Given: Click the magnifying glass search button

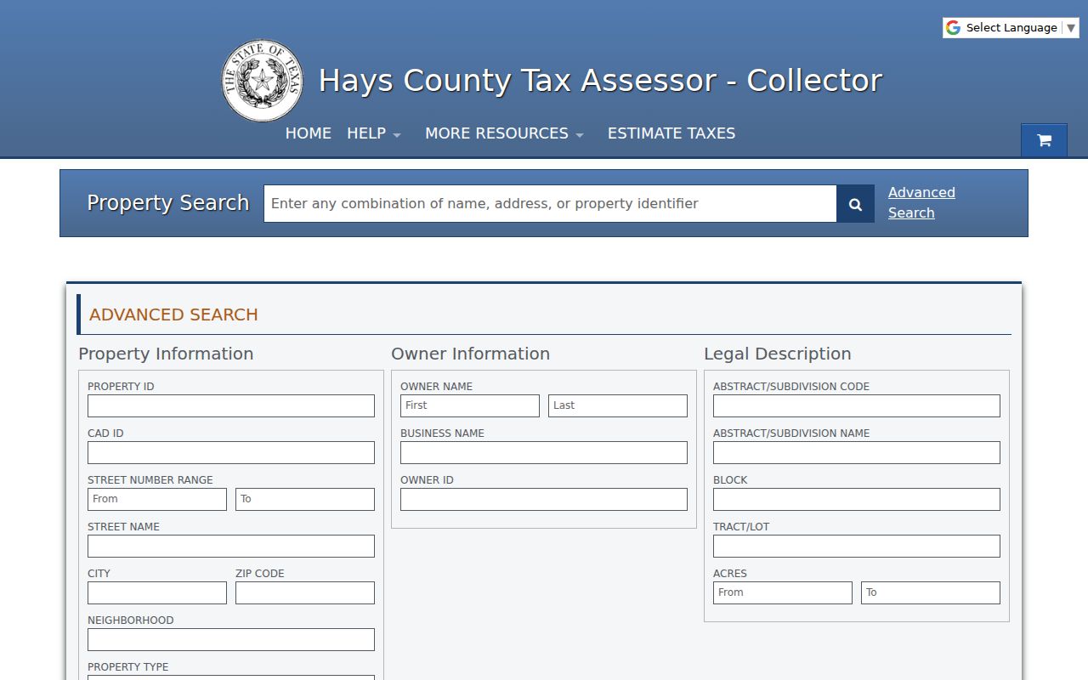Looking at the screenshot, I should coord(855,204).
